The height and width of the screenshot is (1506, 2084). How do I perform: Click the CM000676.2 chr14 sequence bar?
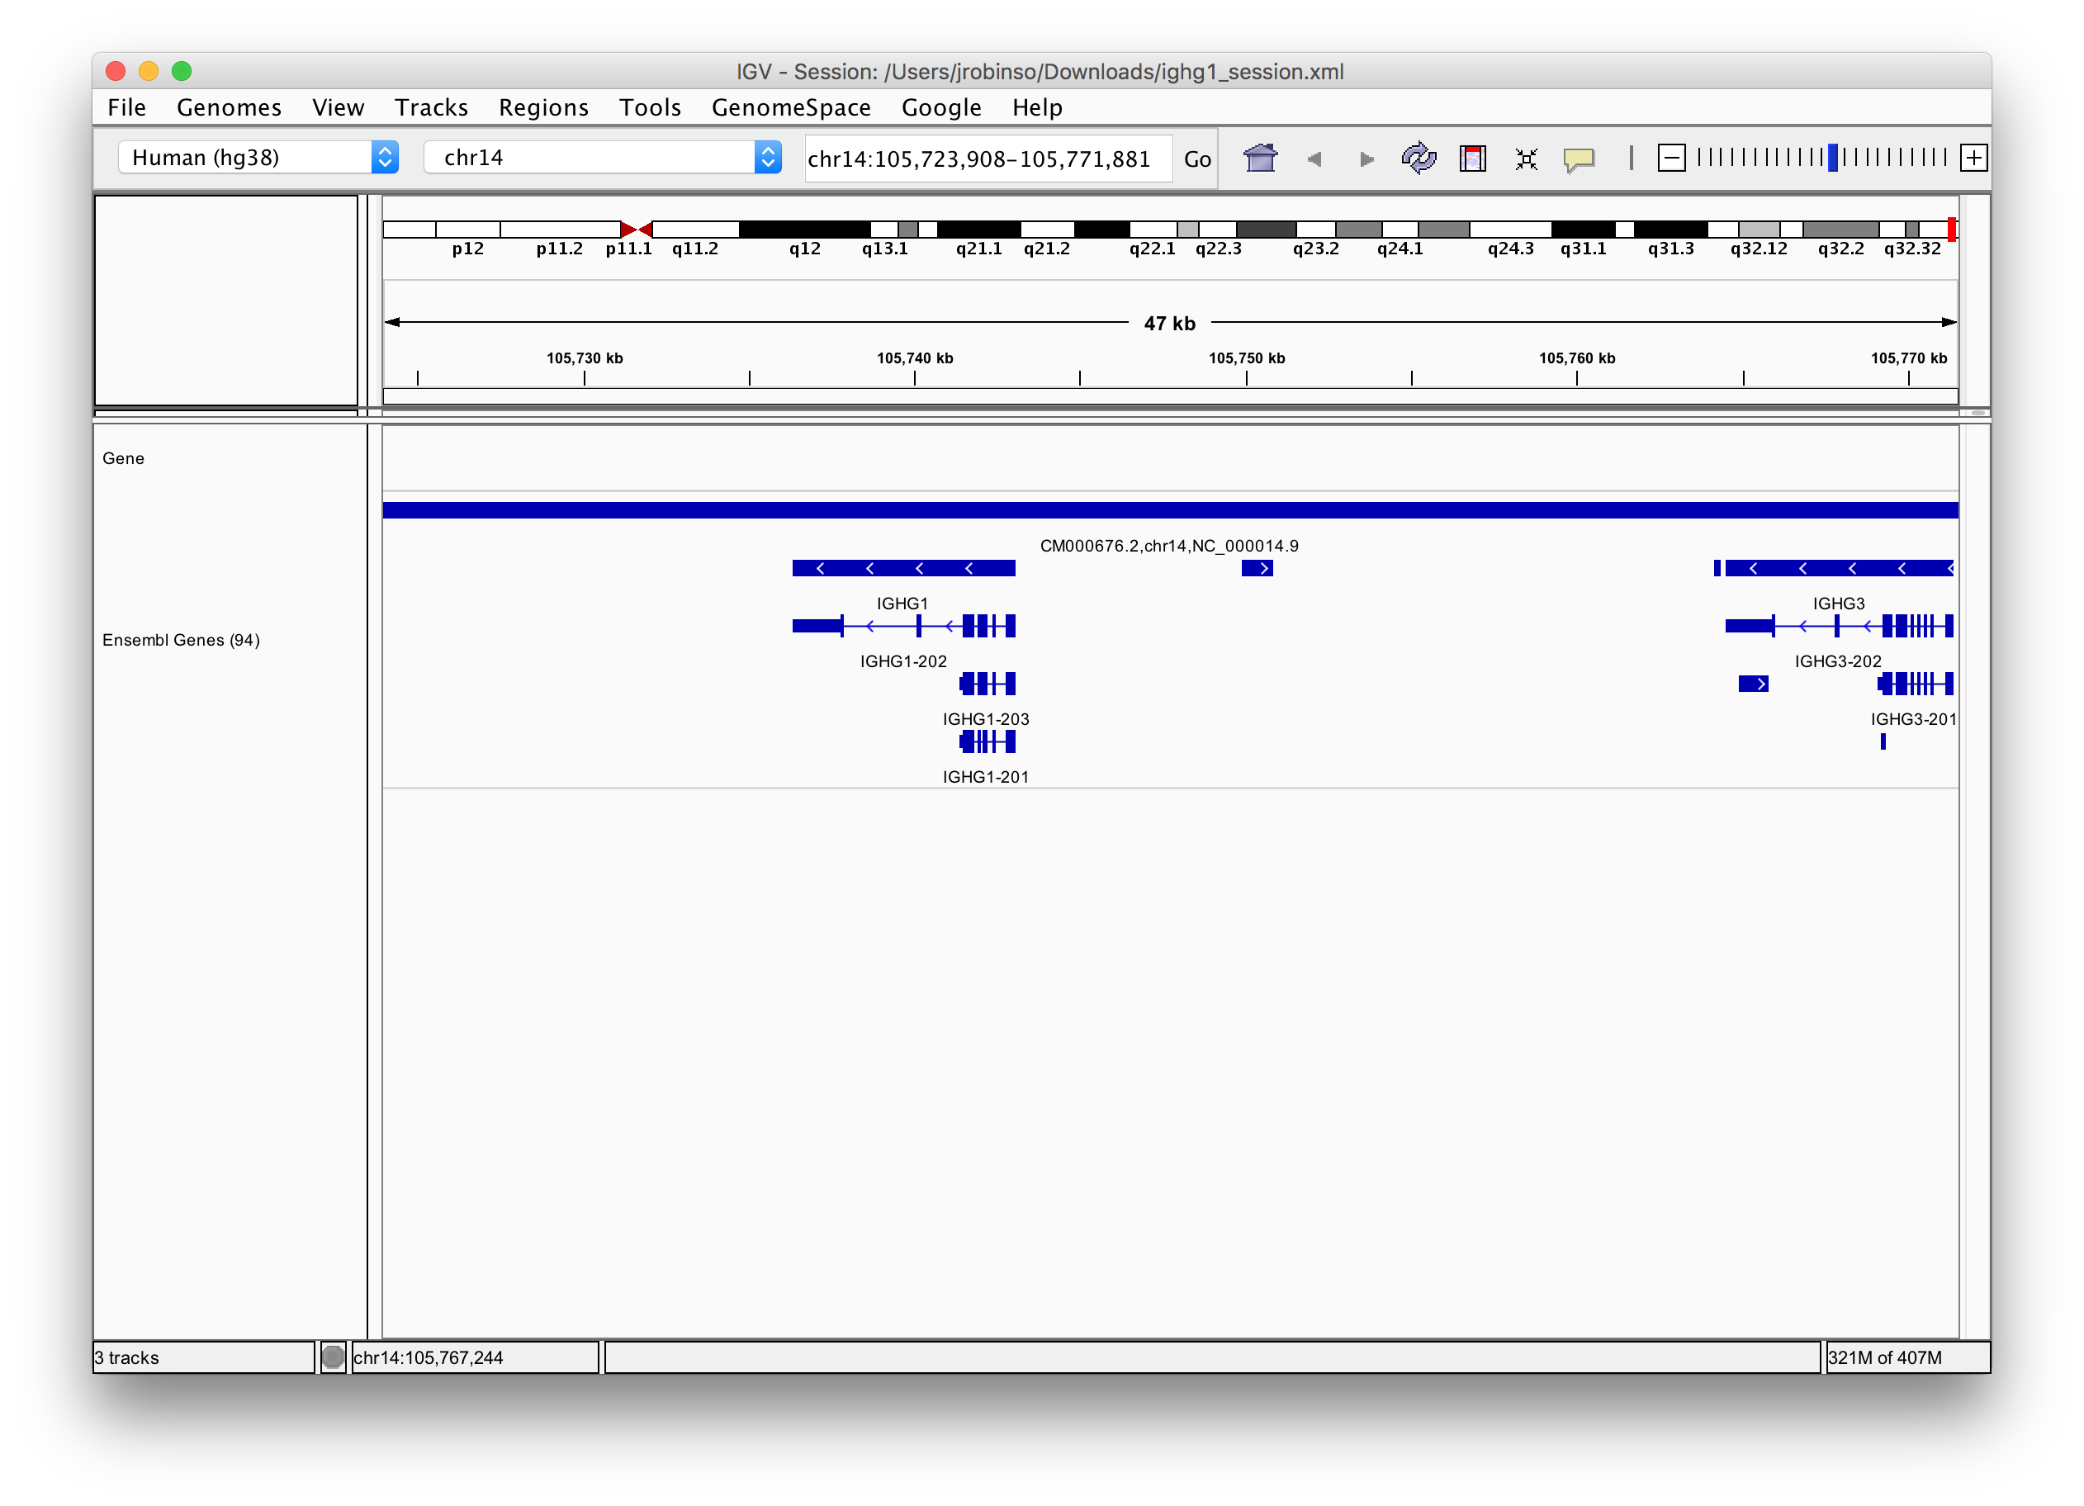coord(1170,510)
